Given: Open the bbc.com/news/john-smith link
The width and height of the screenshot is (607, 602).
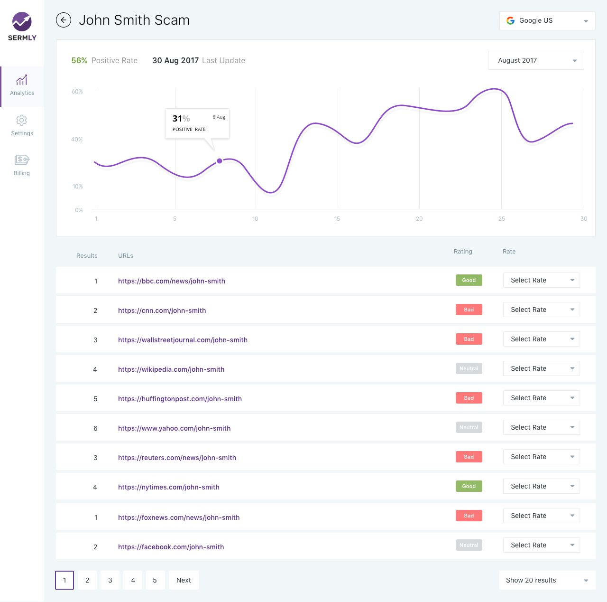Looking at the screenshot, I should pyautogui.click(x=172, y=281).
